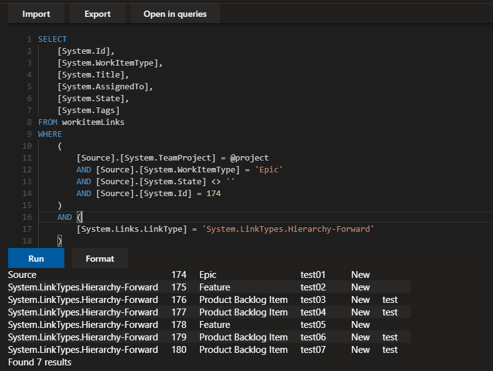
Task: Run the WIQL query
Action: coord(36,258)
